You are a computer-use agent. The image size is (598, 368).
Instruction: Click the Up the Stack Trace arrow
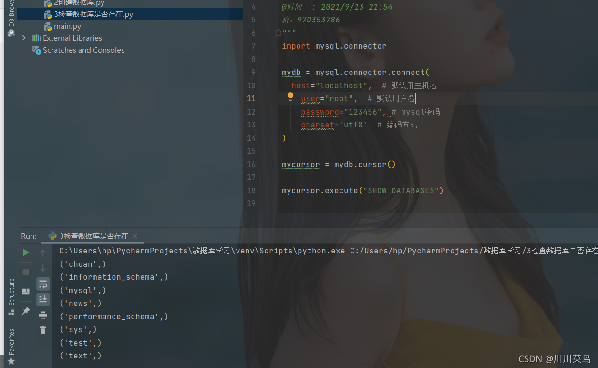[x=43, y=252]
